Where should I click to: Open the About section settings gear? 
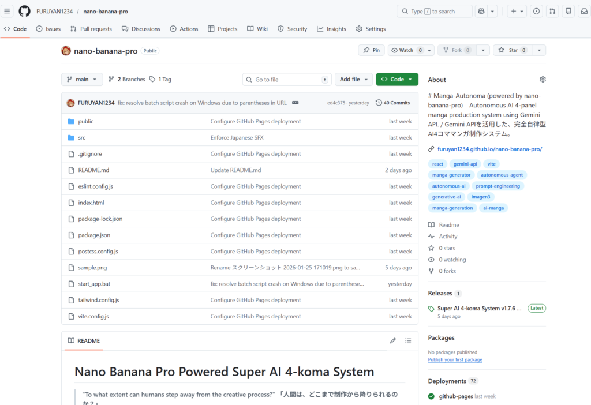tap(543, 79)
